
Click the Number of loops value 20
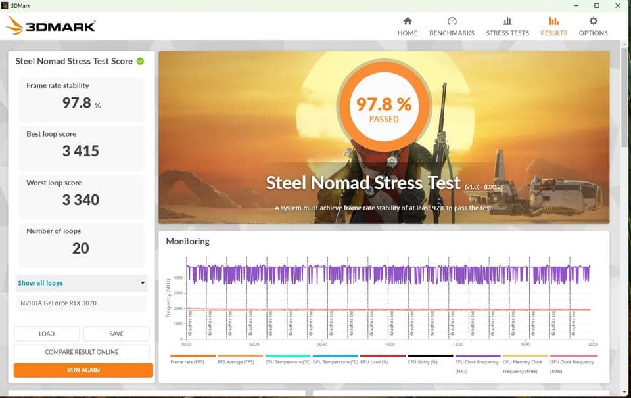pos(80,248)
